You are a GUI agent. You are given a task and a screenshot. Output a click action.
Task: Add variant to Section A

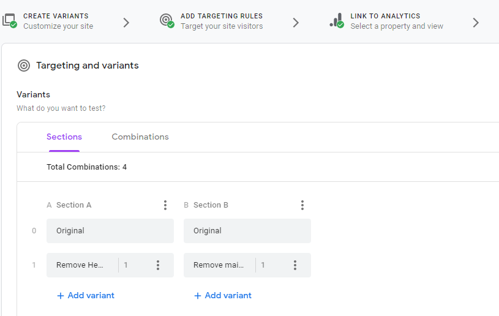point(86,296)
